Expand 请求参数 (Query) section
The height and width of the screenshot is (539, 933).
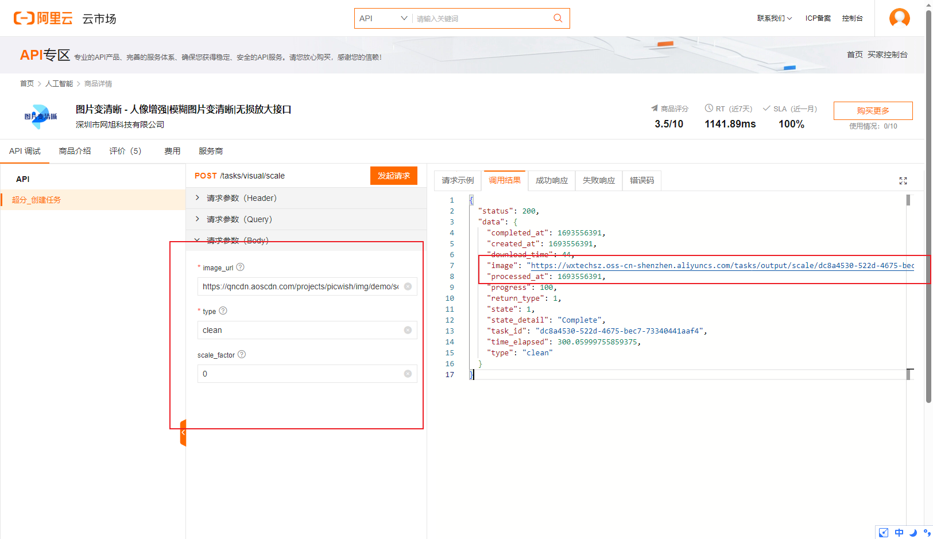(x=306, y=219)
